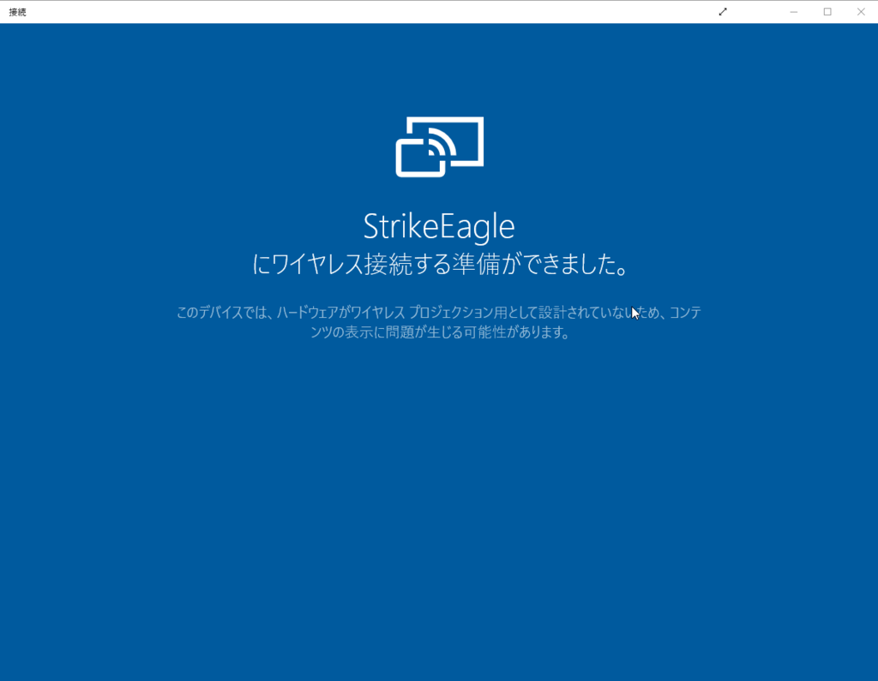This screenshot has width=878, height=681.
Task: Click the hardware warning message text
Action: (439, 322)
